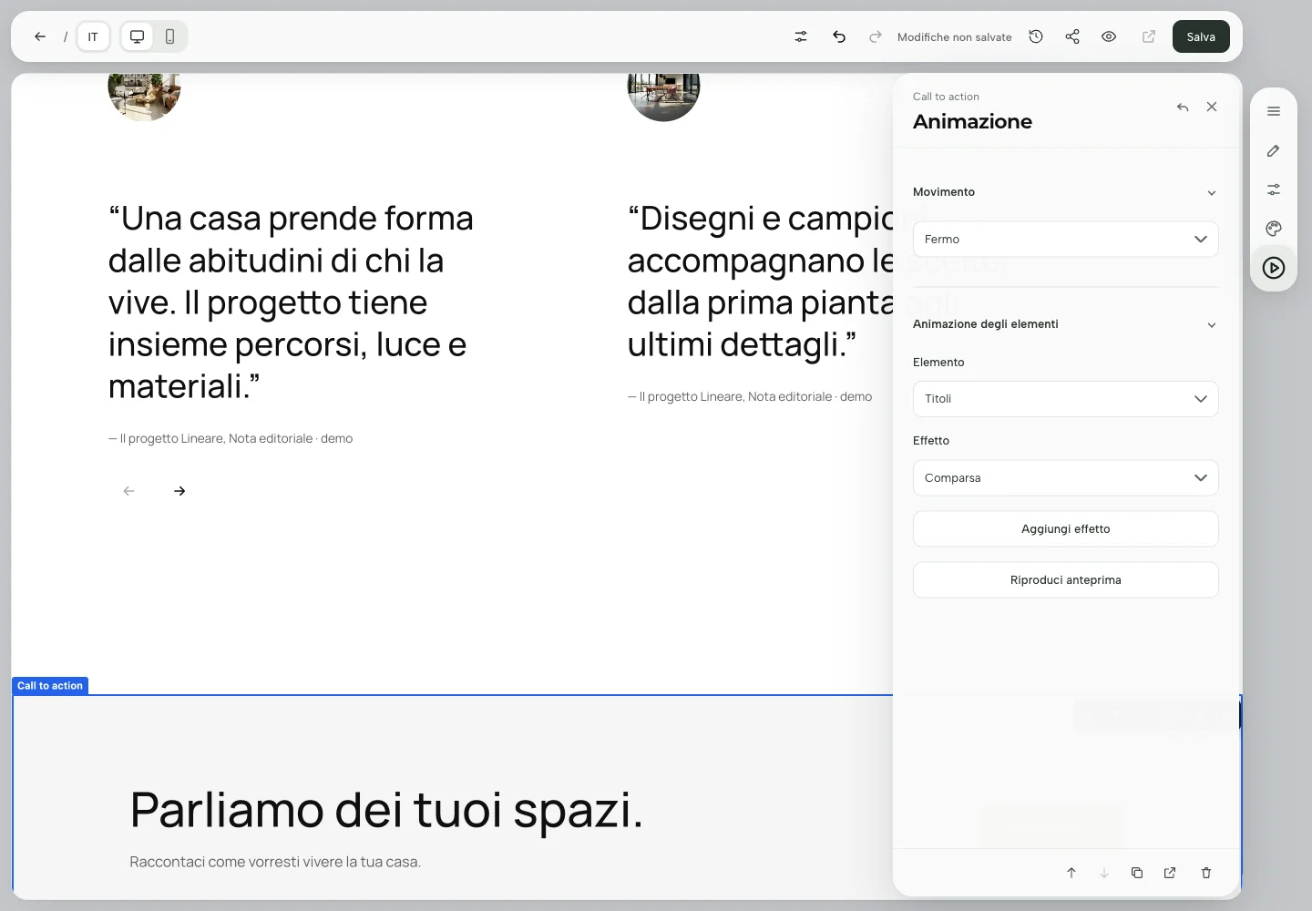Click the text 'Raccontaci come vorresti vivere la tua casa.'
Screen dimensions: 1312x911
point(275,862)
